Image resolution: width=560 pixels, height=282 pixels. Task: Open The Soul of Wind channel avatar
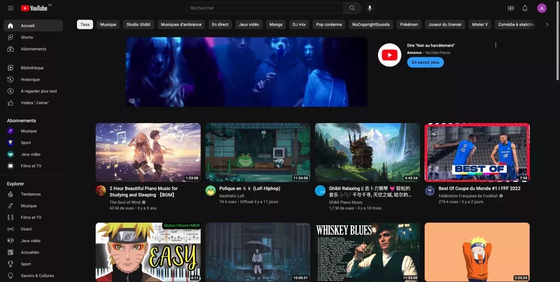tap(101, 191)
